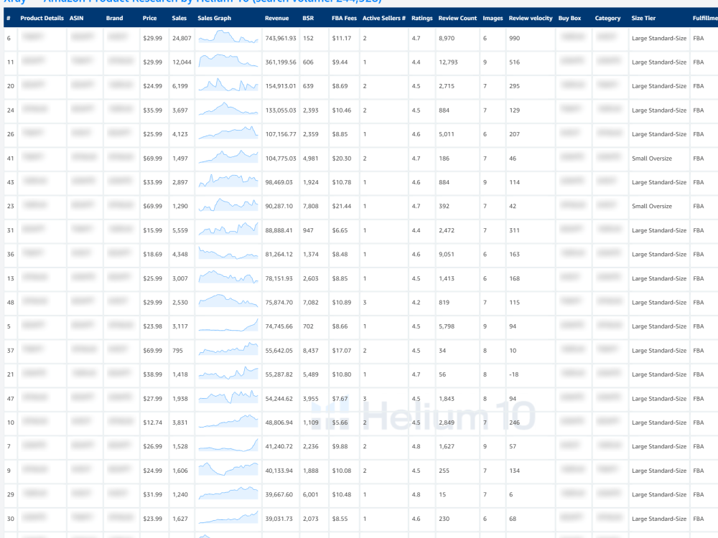Open sales graph for revenue 154,913.01 row
Screen dimensions: 718x538
click(x=228, y=85)
